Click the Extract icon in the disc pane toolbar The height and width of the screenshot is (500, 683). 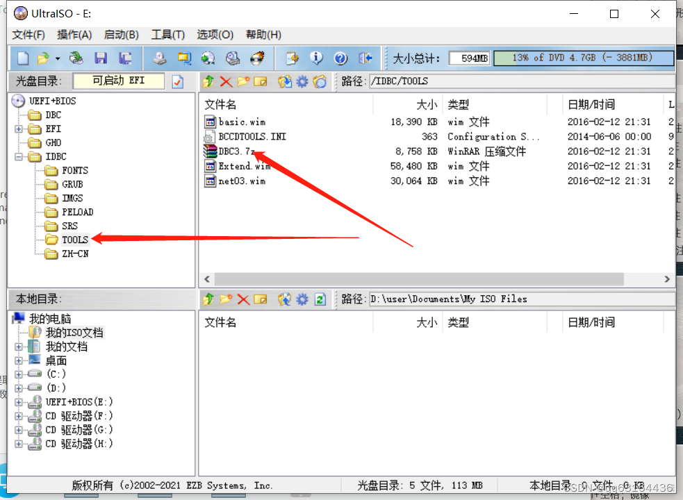pos(285,81)
